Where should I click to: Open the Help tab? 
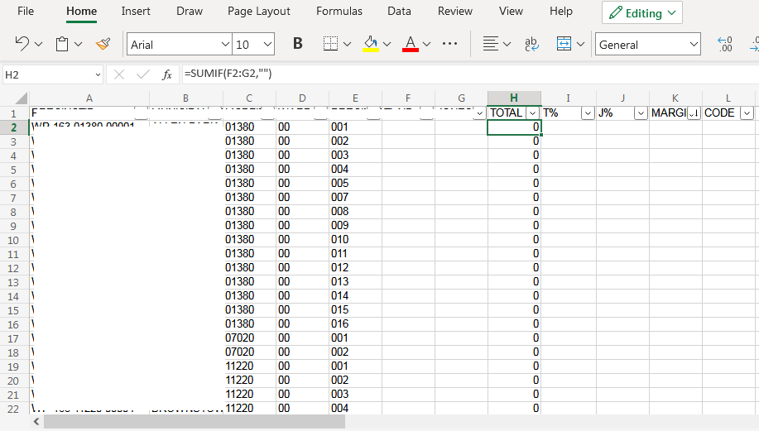(x=561, y=11)
